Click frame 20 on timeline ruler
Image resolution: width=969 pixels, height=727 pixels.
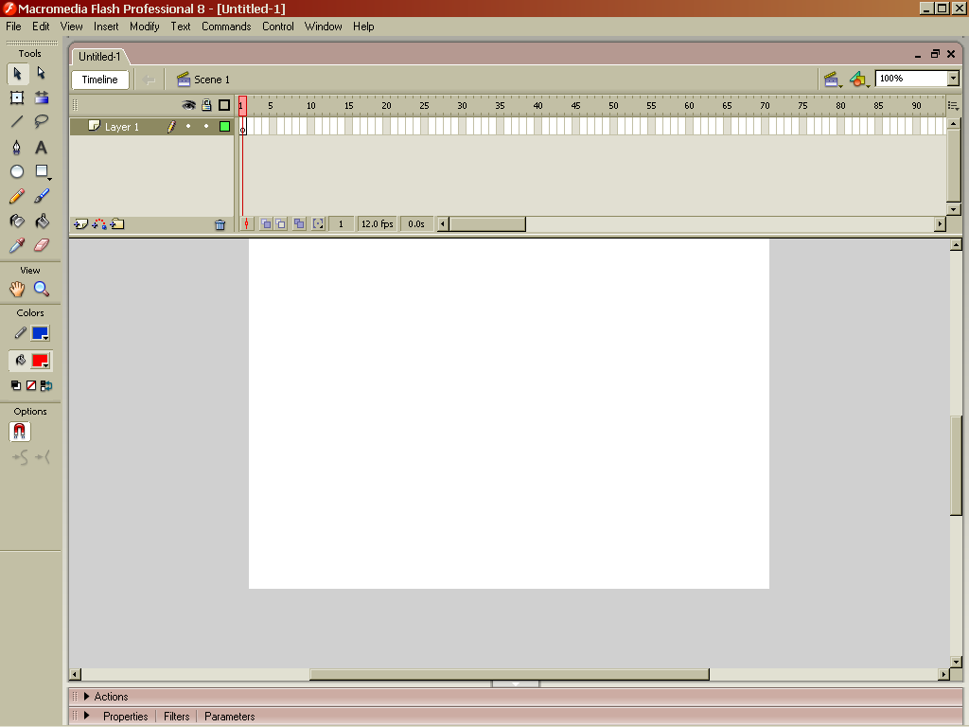pyautogui.click(x=386, y=106)
